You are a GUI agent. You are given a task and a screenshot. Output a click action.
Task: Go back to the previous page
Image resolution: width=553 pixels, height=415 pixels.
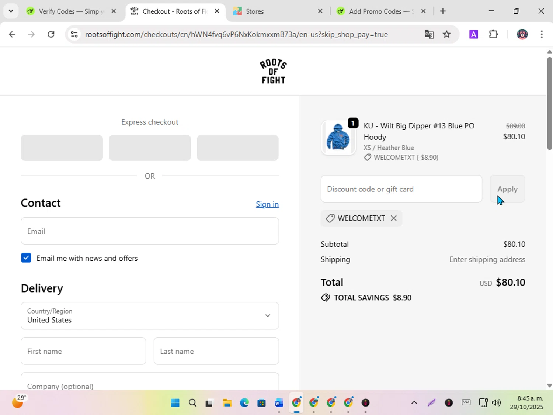(x=12, y=34)
